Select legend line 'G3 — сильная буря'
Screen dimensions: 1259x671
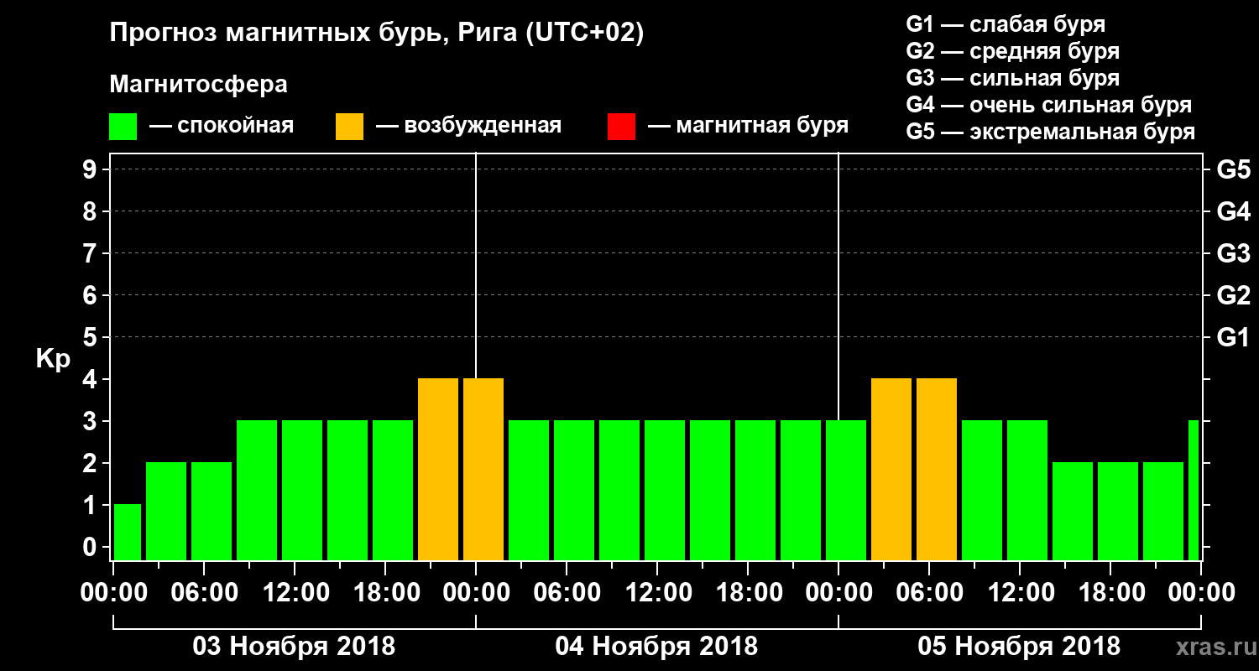tap(1012, 78)
